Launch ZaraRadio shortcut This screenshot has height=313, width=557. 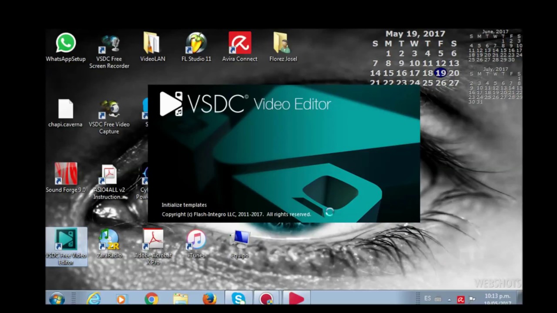(109, 244)
